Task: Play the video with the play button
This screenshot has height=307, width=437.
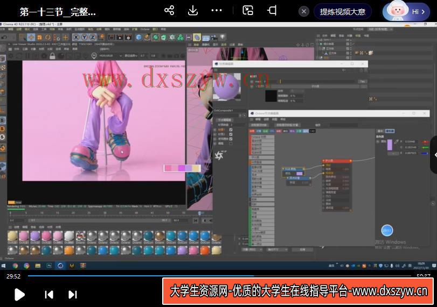Action: (x=19, y=295)
